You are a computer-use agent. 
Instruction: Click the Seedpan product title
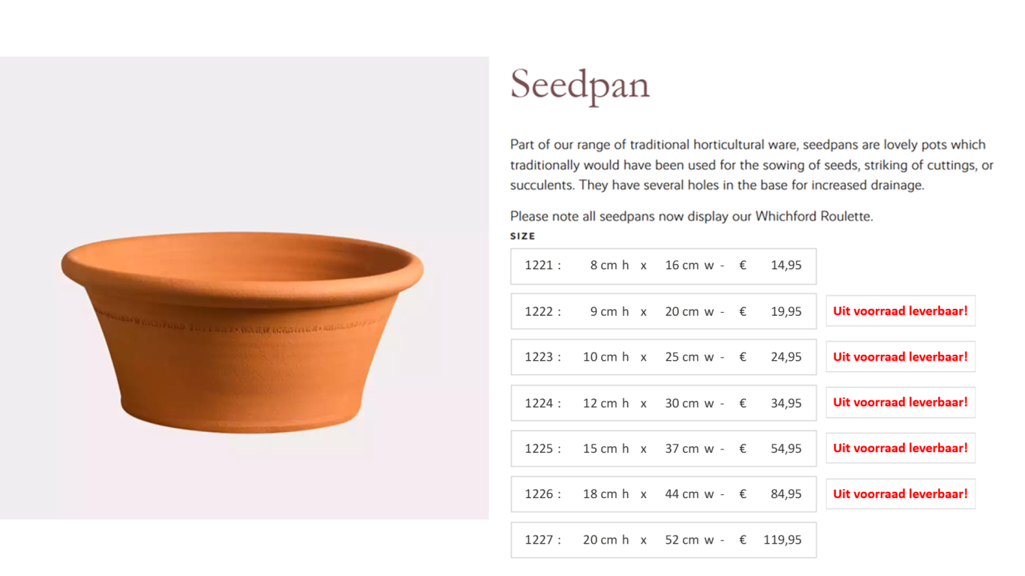pos(580,85)
